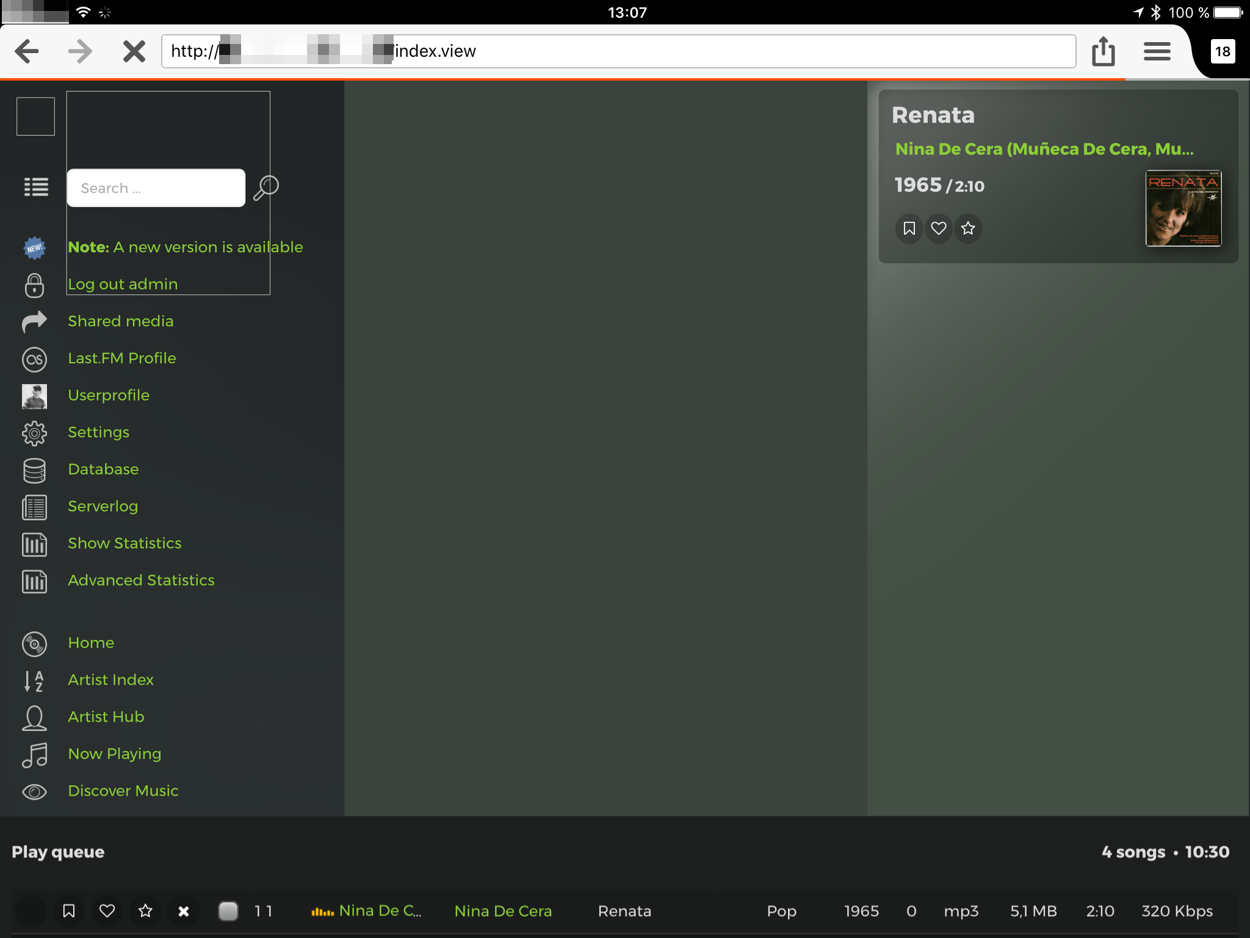
Task: Open Serverlog via its icon
Action: coord(34,507)
